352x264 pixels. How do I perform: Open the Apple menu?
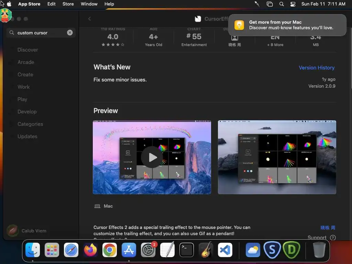point(9,4)
